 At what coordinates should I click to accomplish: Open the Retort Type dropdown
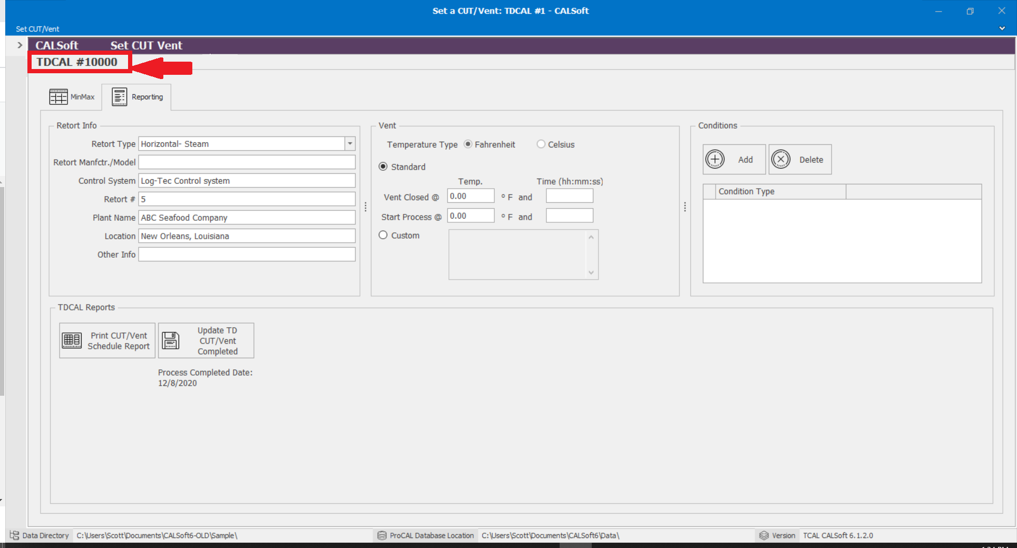(350, 144)
